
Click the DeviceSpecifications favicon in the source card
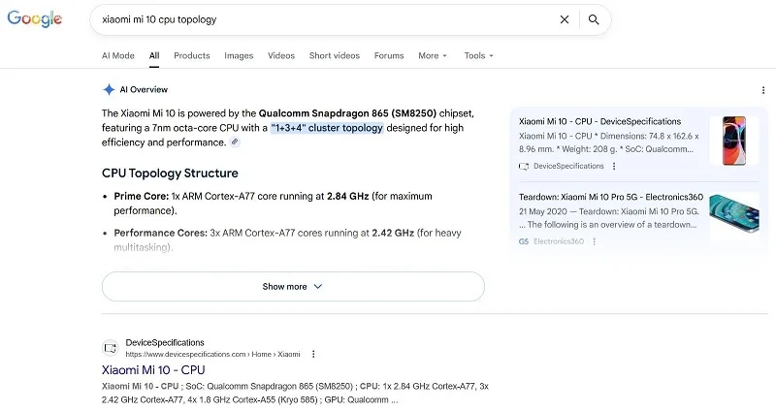click(x=524, y=166)
